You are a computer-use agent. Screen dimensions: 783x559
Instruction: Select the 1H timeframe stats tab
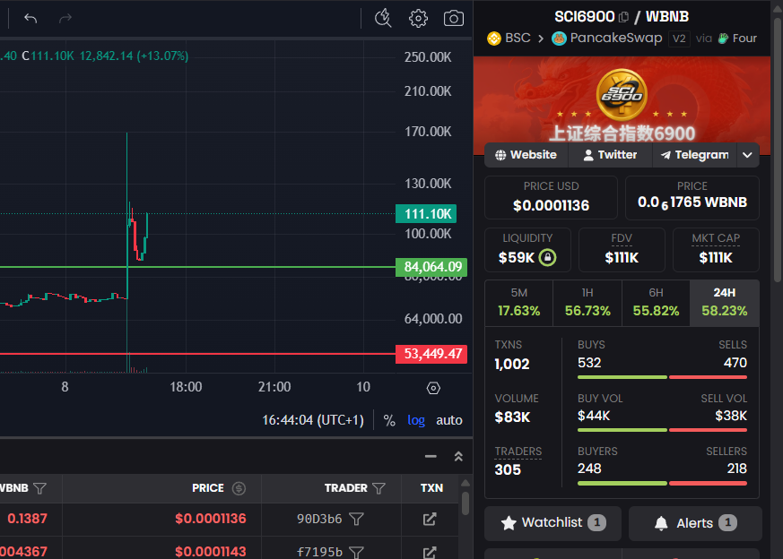(587, 303)
